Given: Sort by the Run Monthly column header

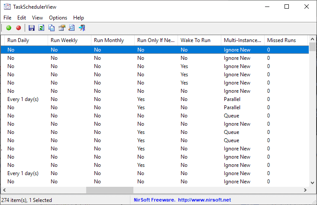Looking at the screenshot, I should pyautogui.click(x=113, y=40).
